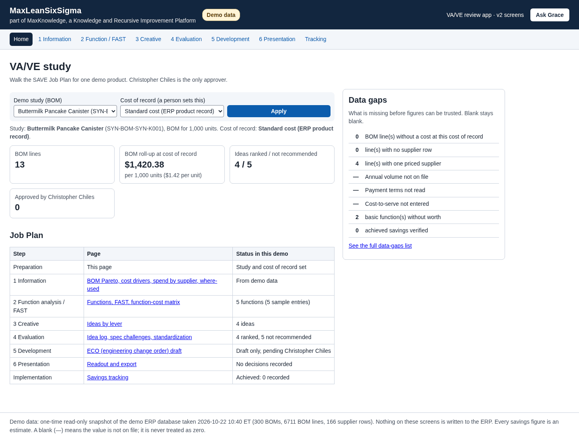
Task: Click Approved by Christopher Chiles card
Action: pyautogui.click(x=62, y=203)
